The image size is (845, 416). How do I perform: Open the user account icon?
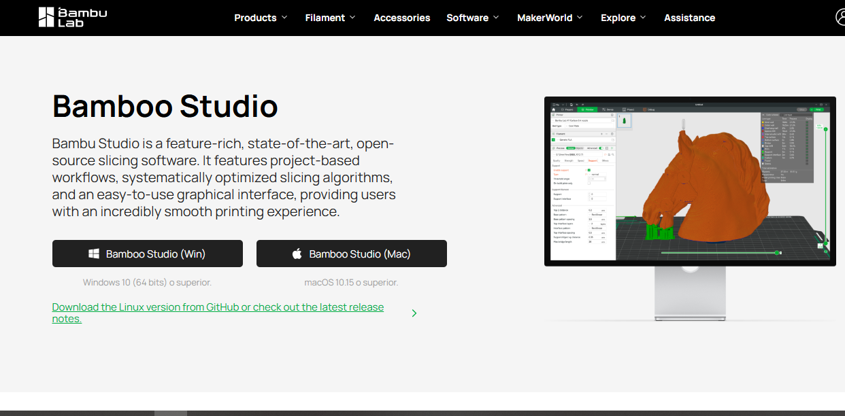840,17
